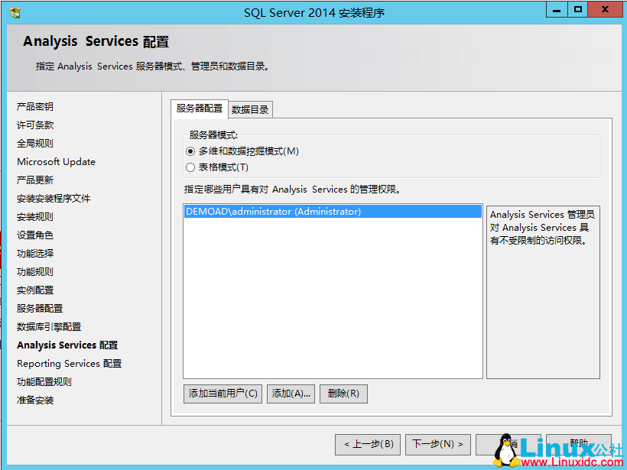Click 下一步(N) to continue setup

(438, 444)
